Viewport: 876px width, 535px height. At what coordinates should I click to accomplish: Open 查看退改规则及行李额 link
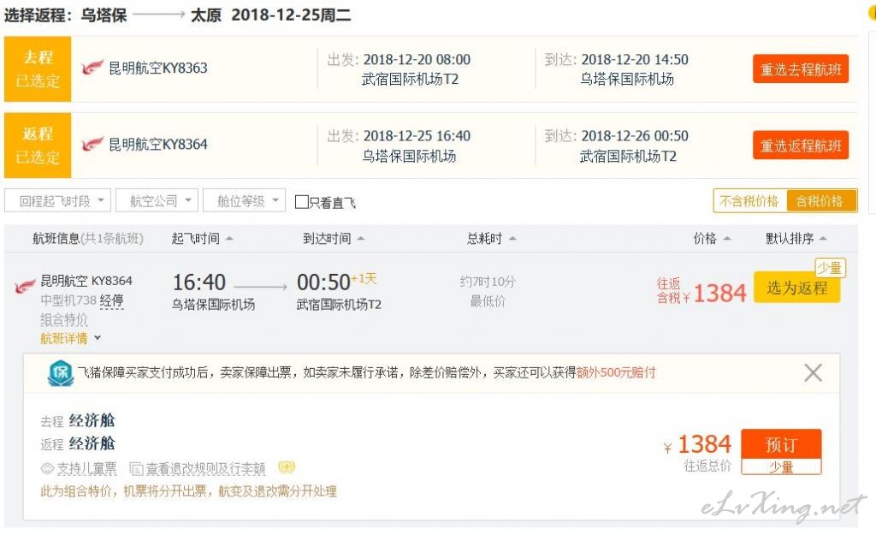205,468
